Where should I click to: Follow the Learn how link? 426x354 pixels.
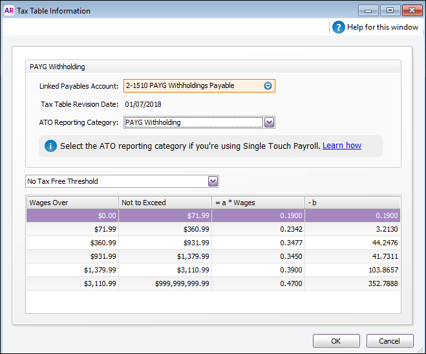(341, 146)
